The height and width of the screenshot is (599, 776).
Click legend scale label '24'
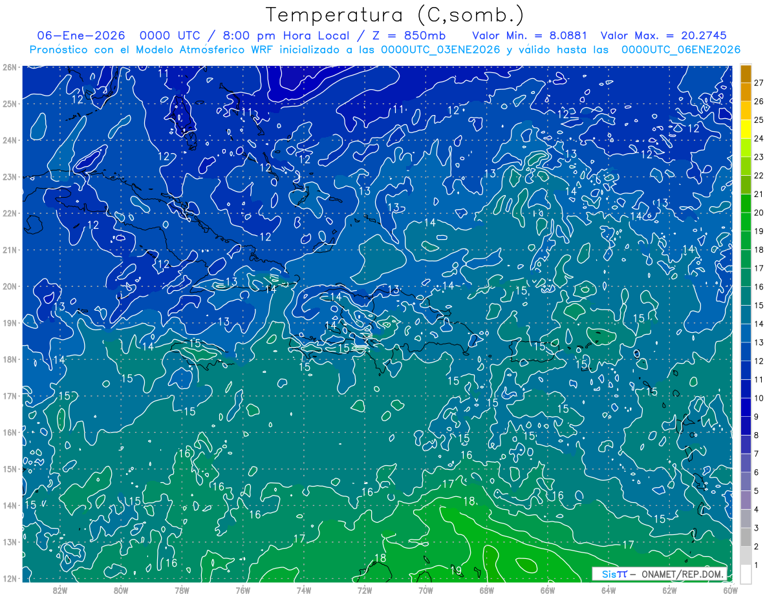pos(759,139)
